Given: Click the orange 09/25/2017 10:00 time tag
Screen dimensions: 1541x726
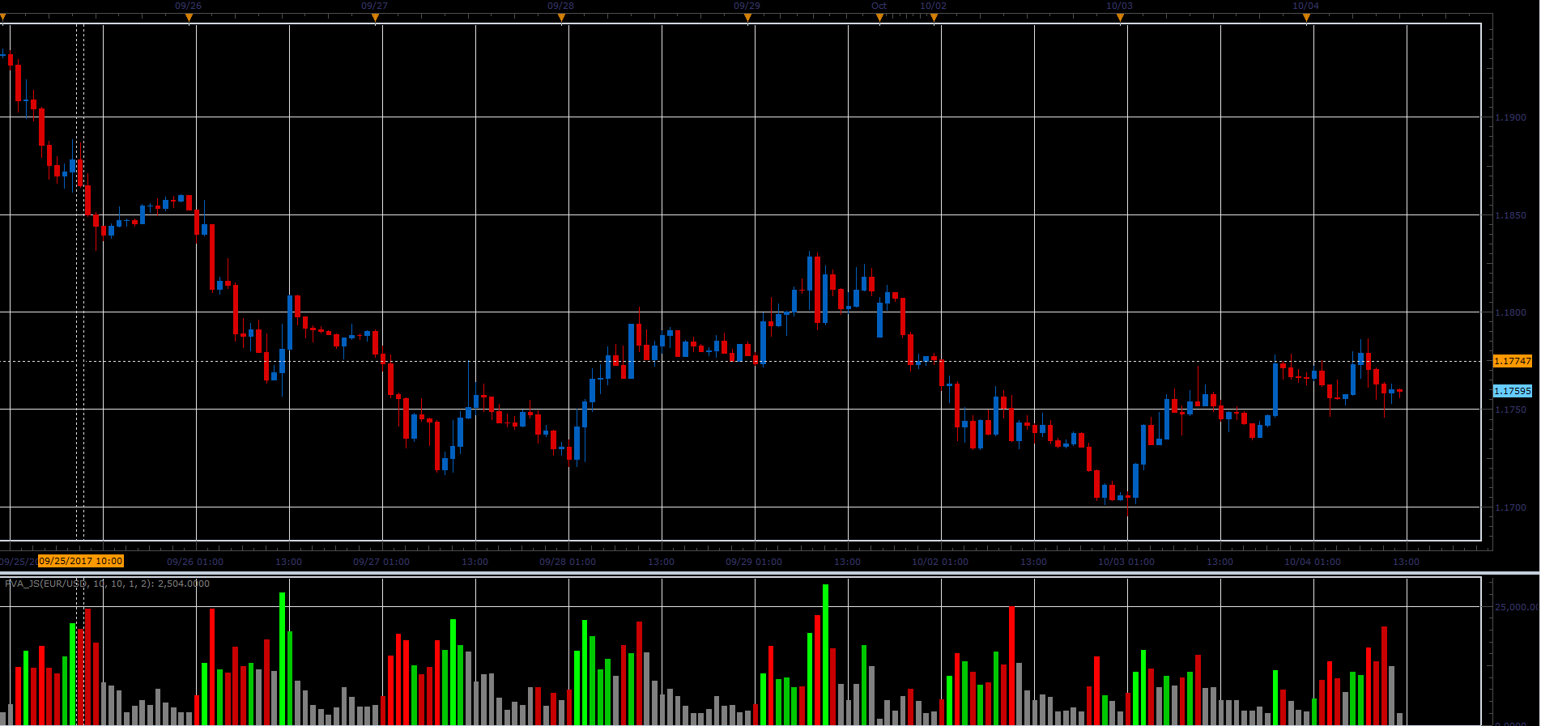Looking at the screenshot, I should coord(81,561).
